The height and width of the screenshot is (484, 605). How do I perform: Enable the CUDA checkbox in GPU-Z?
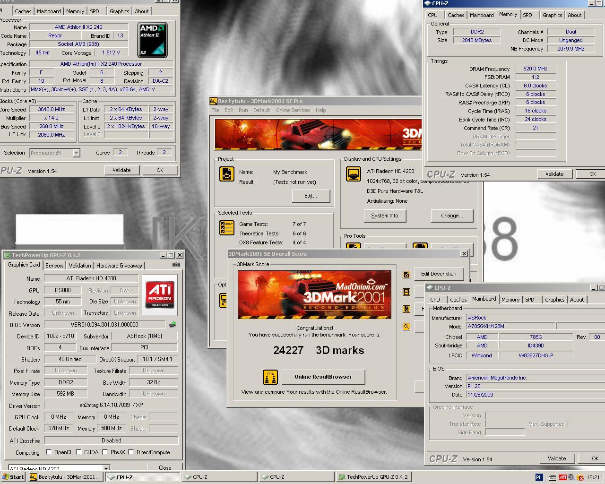[78, 452]
